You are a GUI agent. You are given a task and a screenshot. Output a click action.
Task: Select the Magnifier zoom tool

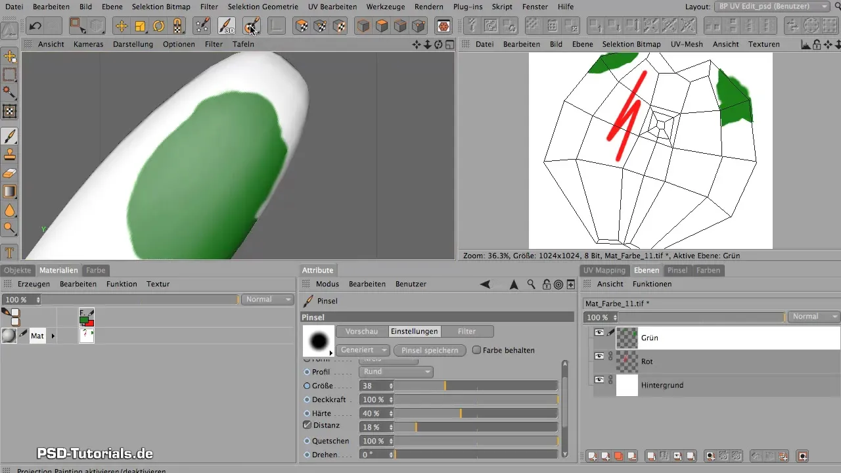10,228
